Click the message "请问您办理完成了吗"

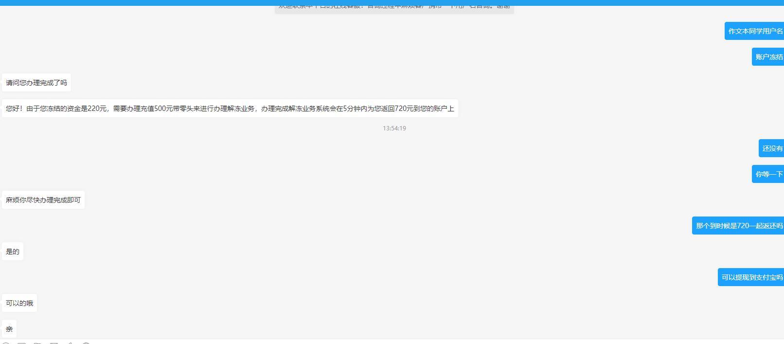36,83
